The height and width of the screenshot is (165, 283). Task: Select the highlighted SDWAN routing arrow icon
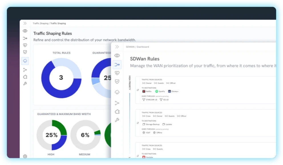click(117, 65)
